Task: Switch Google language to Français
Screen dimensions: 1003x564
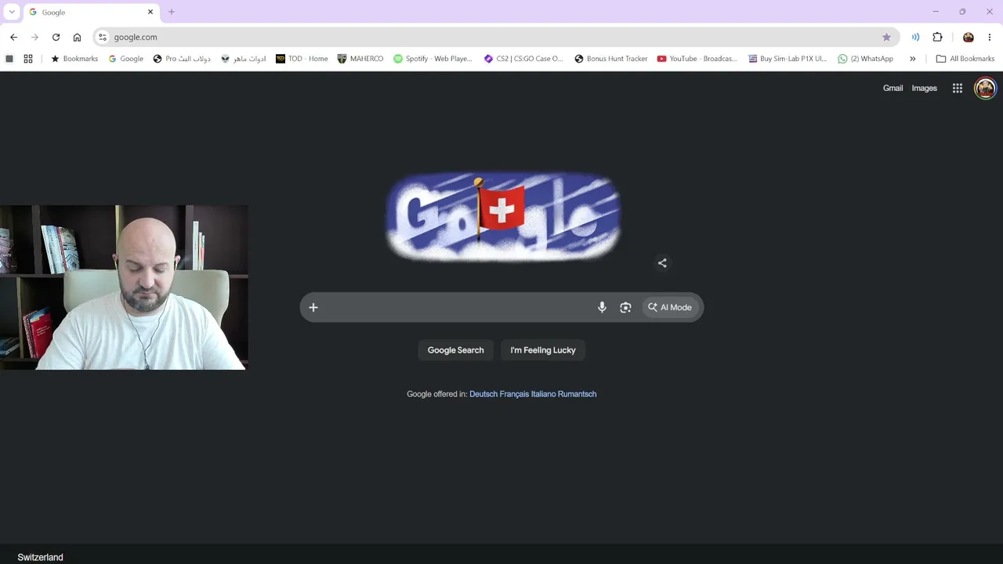Action: (x=514, y=394)
